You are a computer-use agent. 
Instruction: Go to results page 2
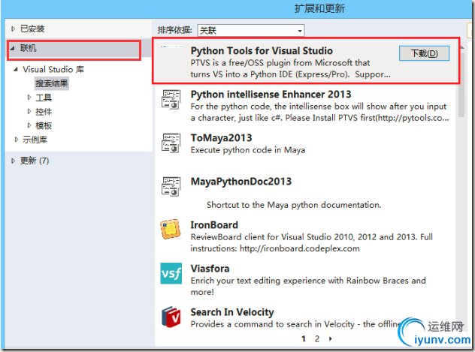click(x=317, y=338)
